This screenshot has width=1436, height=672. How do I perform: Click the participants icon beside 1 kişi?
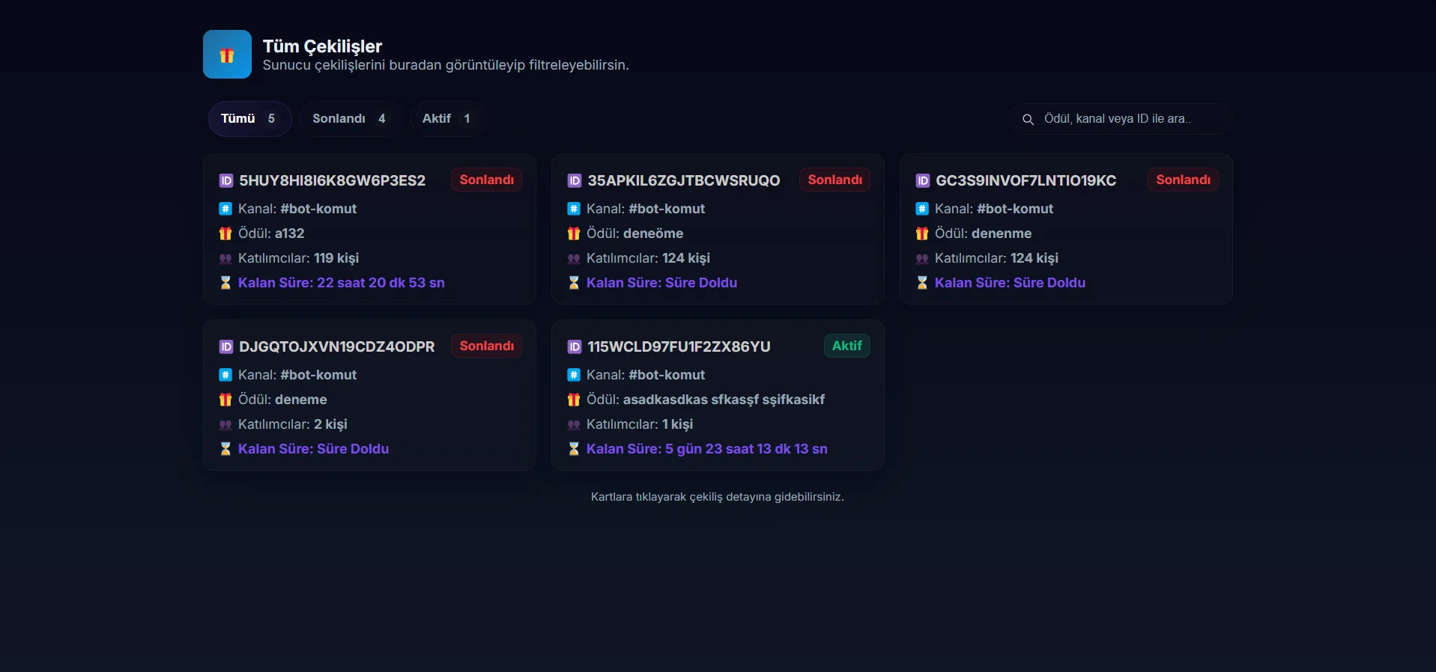point(574,425)
